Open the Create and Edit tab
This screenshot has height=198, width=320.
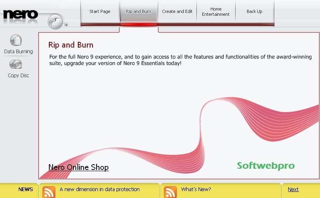pos(177,11)
